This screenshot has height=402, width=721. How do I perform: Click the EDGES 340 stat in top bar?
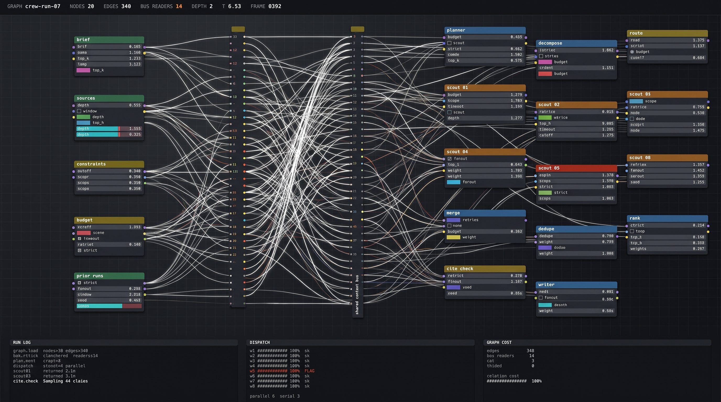[x=117, y=7]
